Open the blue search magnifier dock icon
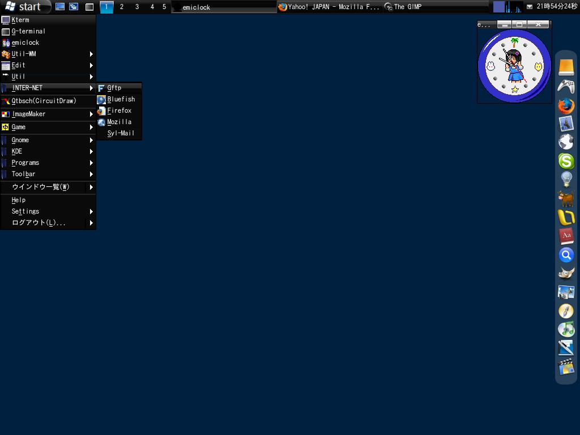The height and width of the screenshot is (435, 580). point(566,255)
